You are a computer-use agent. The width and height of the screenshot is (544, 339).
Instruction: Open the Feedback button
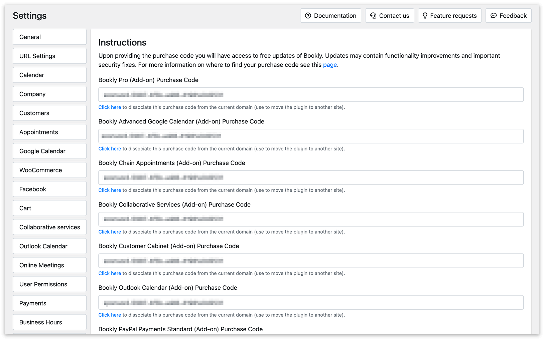509,16
